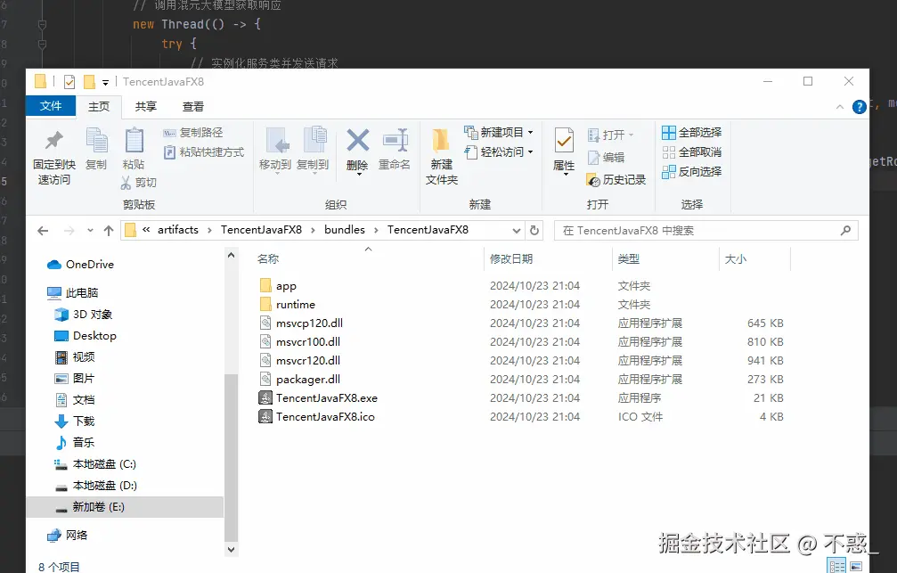This screenshot has height=573, width=897.
Task: Go back with the left arrow
Action: tap(43, 231)
